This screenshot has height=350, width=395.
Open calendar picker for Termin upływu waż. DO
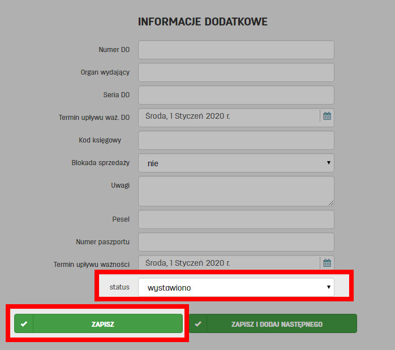tap(327, 116)
